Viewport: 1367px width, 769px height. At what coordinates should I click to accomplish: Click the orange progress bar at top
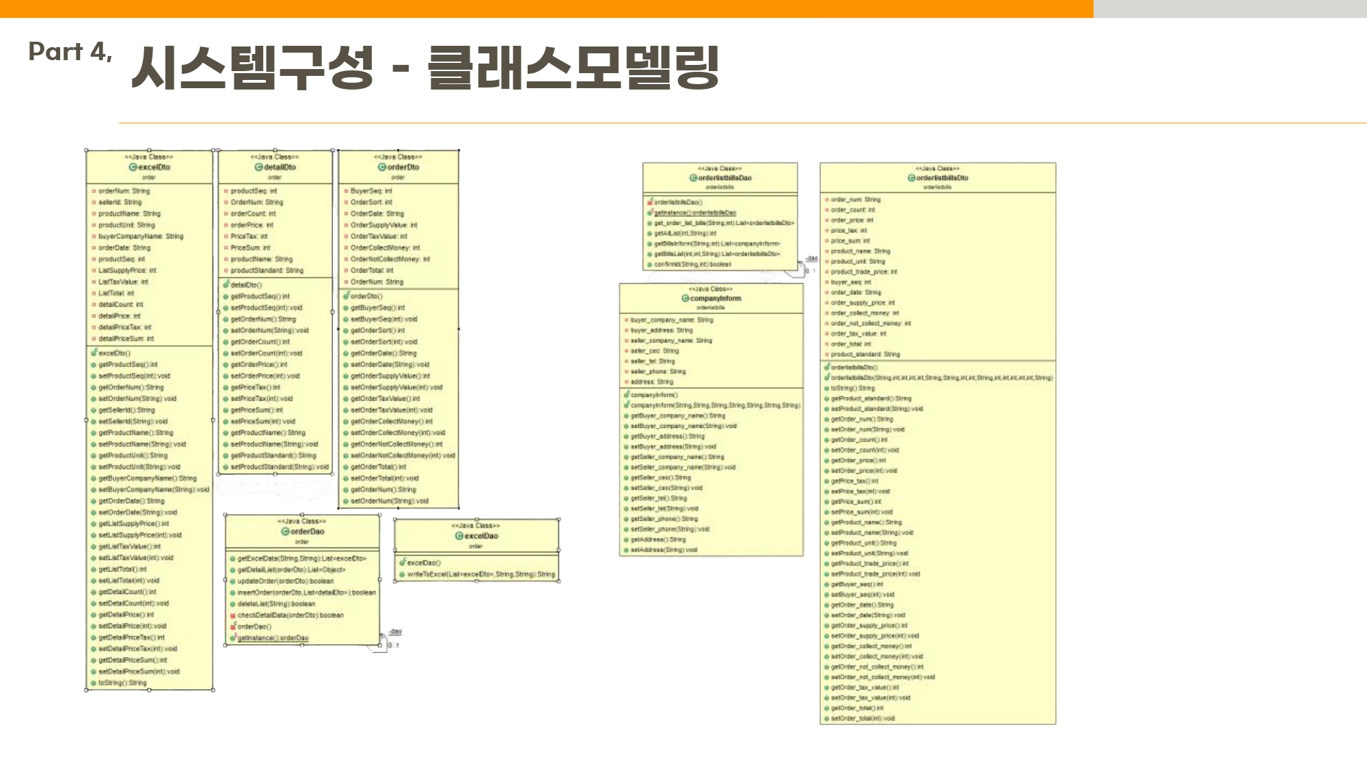point(547,8)
